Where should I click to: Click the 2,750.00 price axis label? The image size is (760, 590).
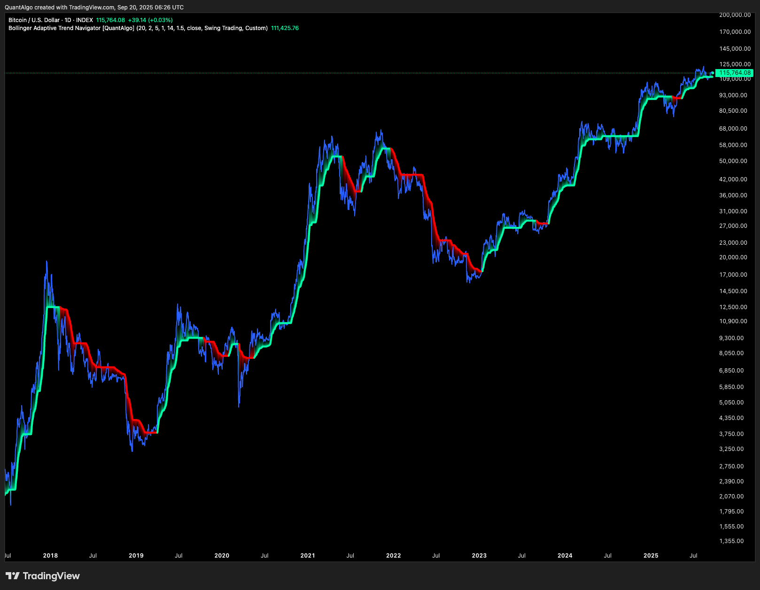(x=731, y=466)
